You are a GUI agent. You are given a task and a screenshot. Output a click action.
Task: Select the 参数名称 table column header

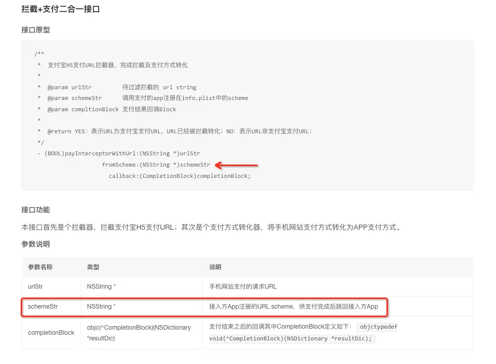pos(40,267)
